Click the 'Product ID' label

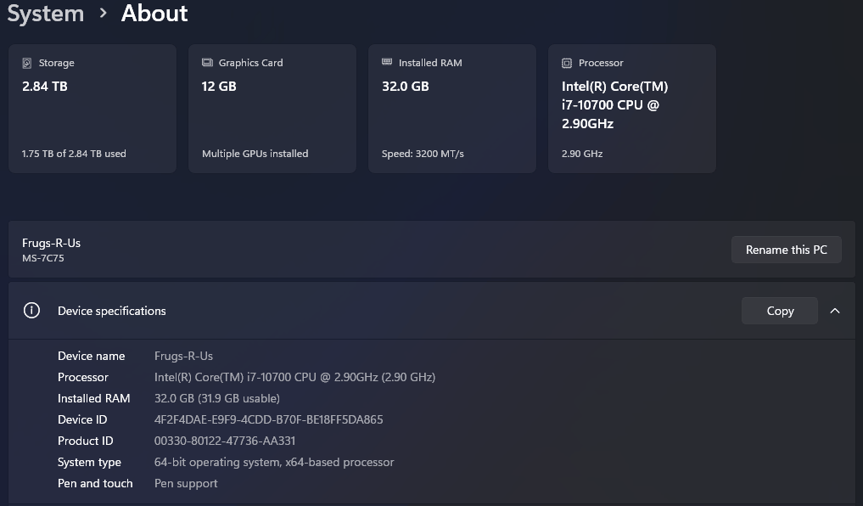[x=86, y=441]
